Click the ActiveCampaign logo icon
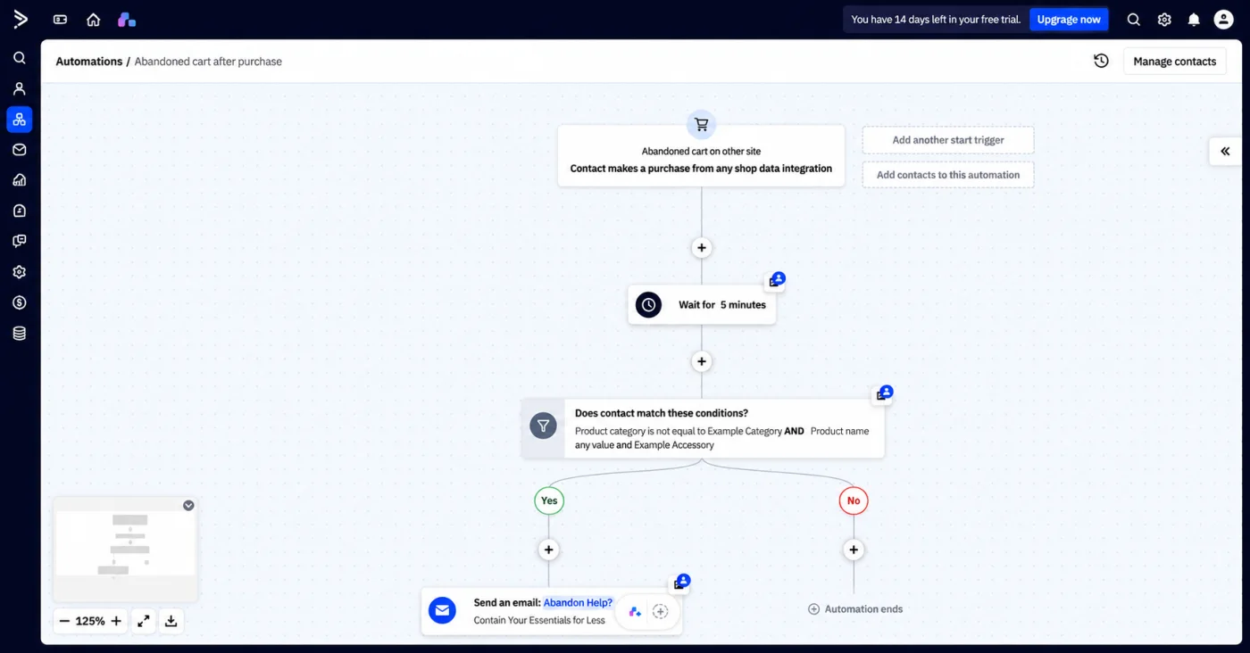This screenshot has height=653, width=1250. [20, 19]
